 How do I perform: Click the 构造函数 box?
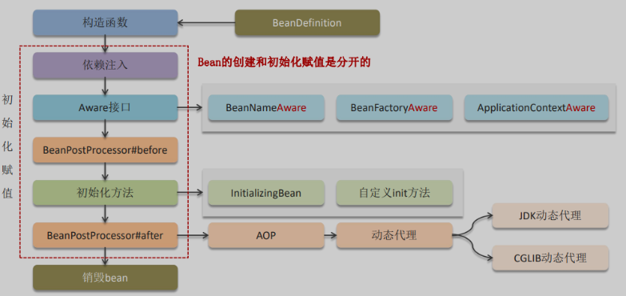coord(105,22)
